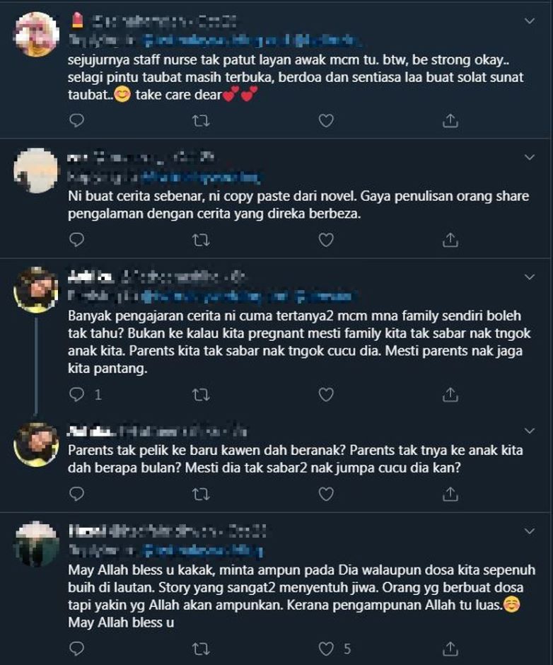Retweet the 'staff nurse tak patut' tweet
Screen dimensions: 553x665
click(x=202, y=121)
